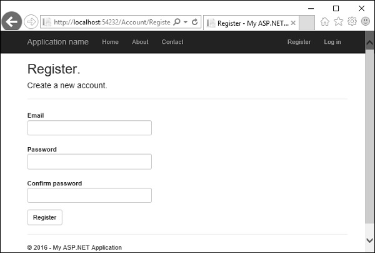Open the browser Home icon

pos(325,22)
